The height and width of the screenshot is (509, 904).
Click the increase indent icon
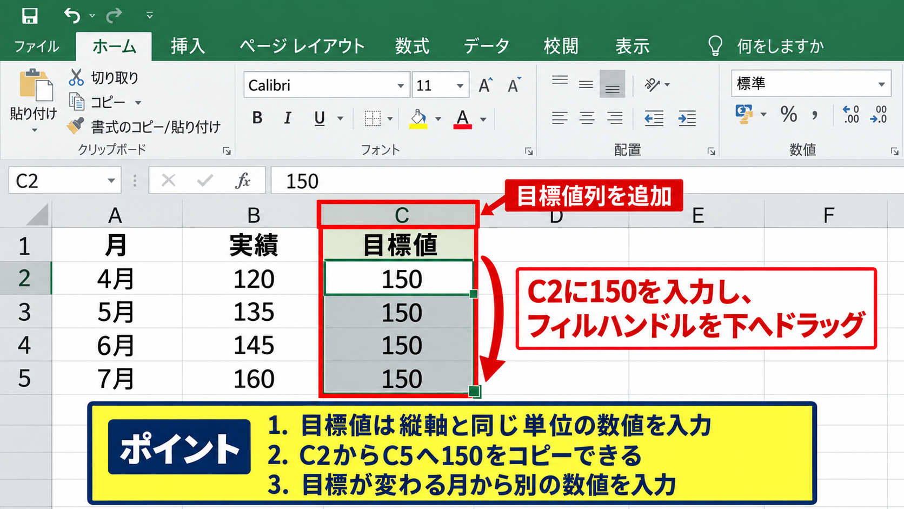tap(687, 118)
